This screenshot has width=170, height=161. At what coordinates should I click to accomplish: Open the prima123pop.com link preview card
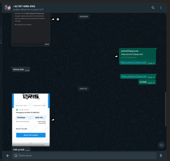pos(137,54)
